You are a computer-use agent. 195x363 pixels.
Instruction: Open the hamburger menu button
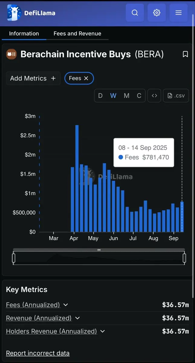179,13
